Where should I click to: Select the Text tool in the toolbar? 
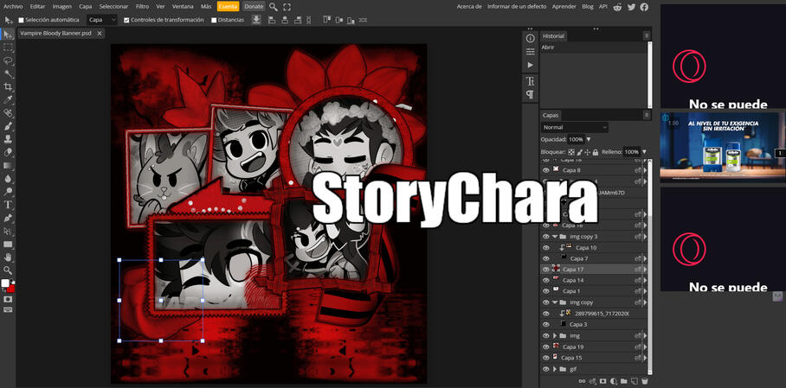(x=9, y=205)
